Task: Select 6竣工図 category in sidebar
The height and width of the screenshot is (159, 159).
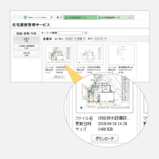Action: pos(26,54)
